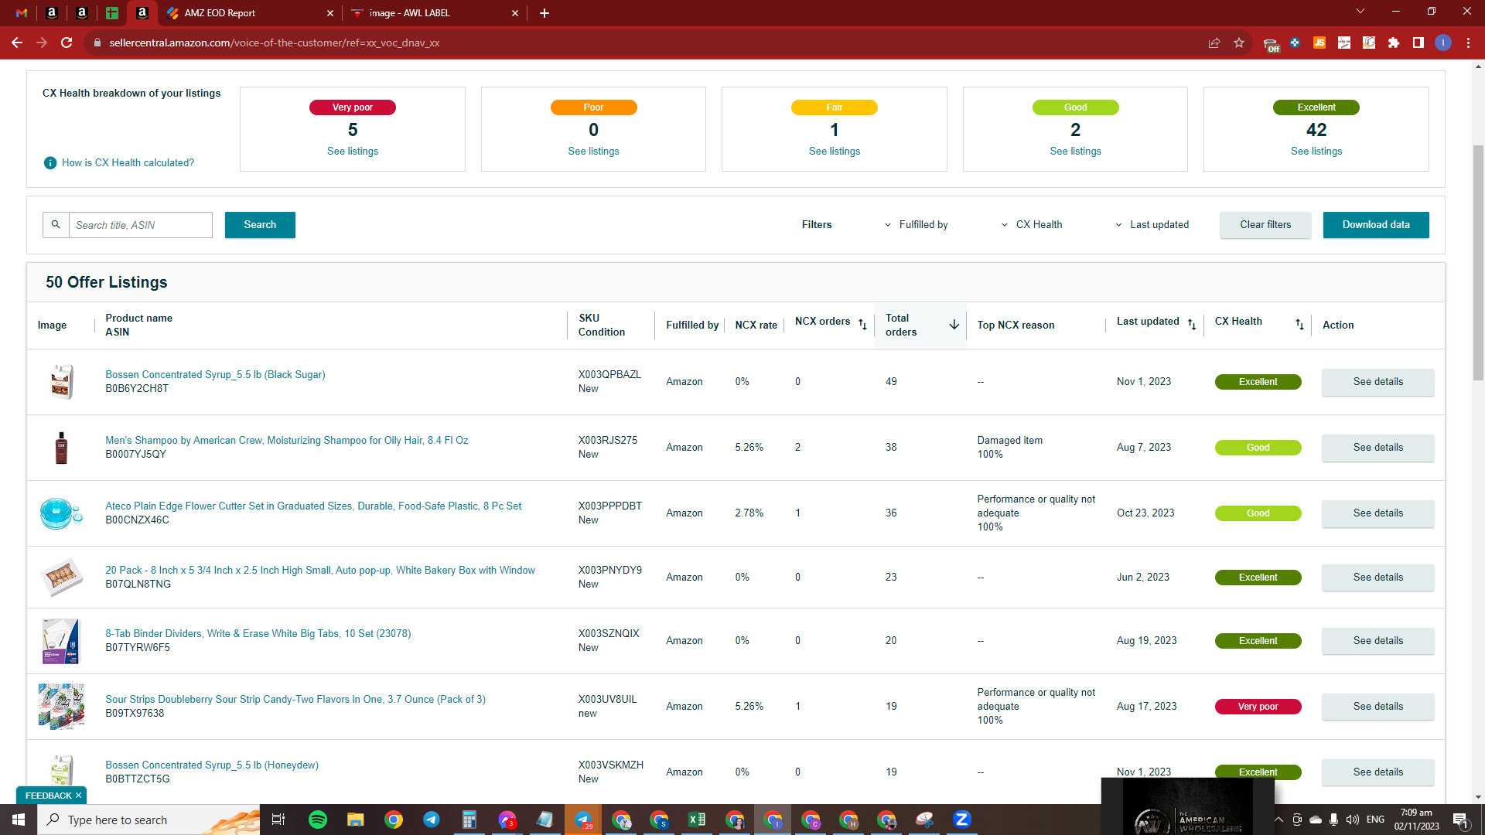
Task: Click the Very poor badge in breakdown
Action: click(x=353, y=107)
